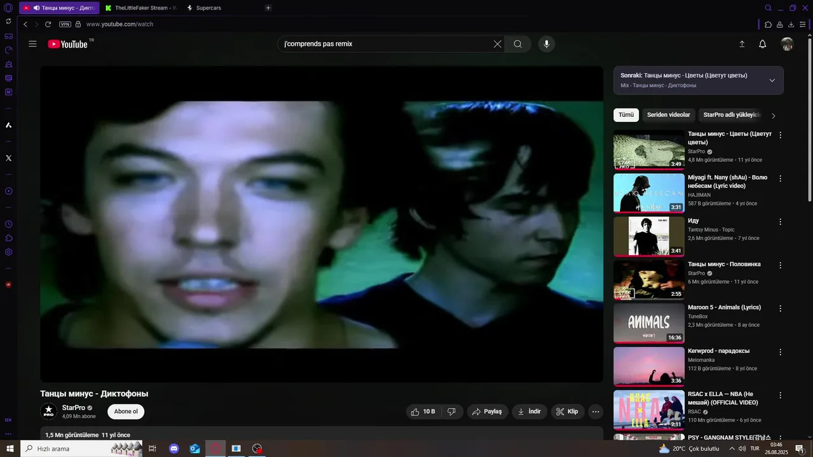This screenshot has height=457, width=813.
Task: Dislike the video with thumbs down
Action: coord(452,411)
